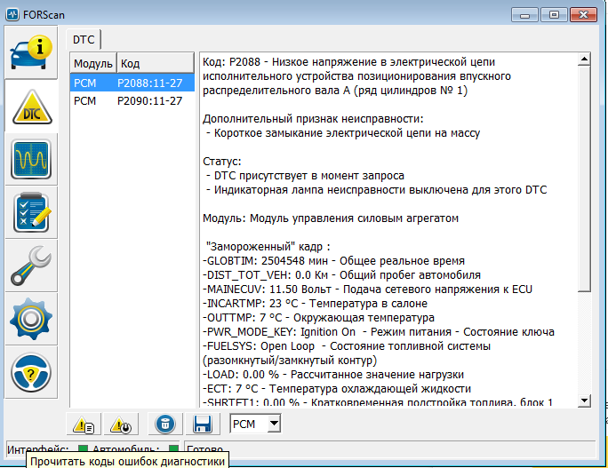Click the OUTTMP: 7 °C line
The image size is (608, 468).
pos(318,318)
